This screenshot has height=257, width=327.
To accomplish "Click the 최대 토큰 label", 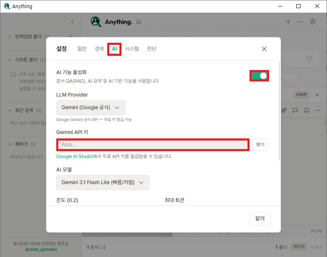I will (175, 200).
